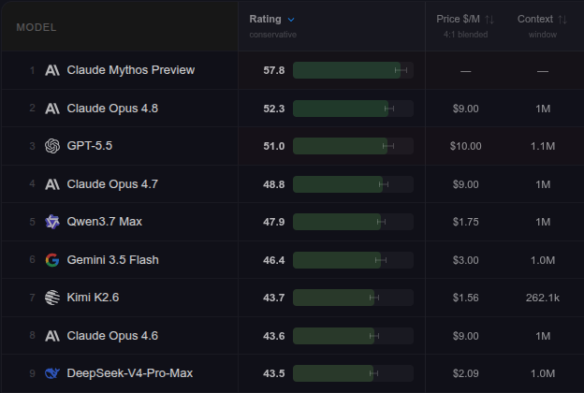
Task: Click the $10.00 price for GPT-5.5
Action: 465,146
